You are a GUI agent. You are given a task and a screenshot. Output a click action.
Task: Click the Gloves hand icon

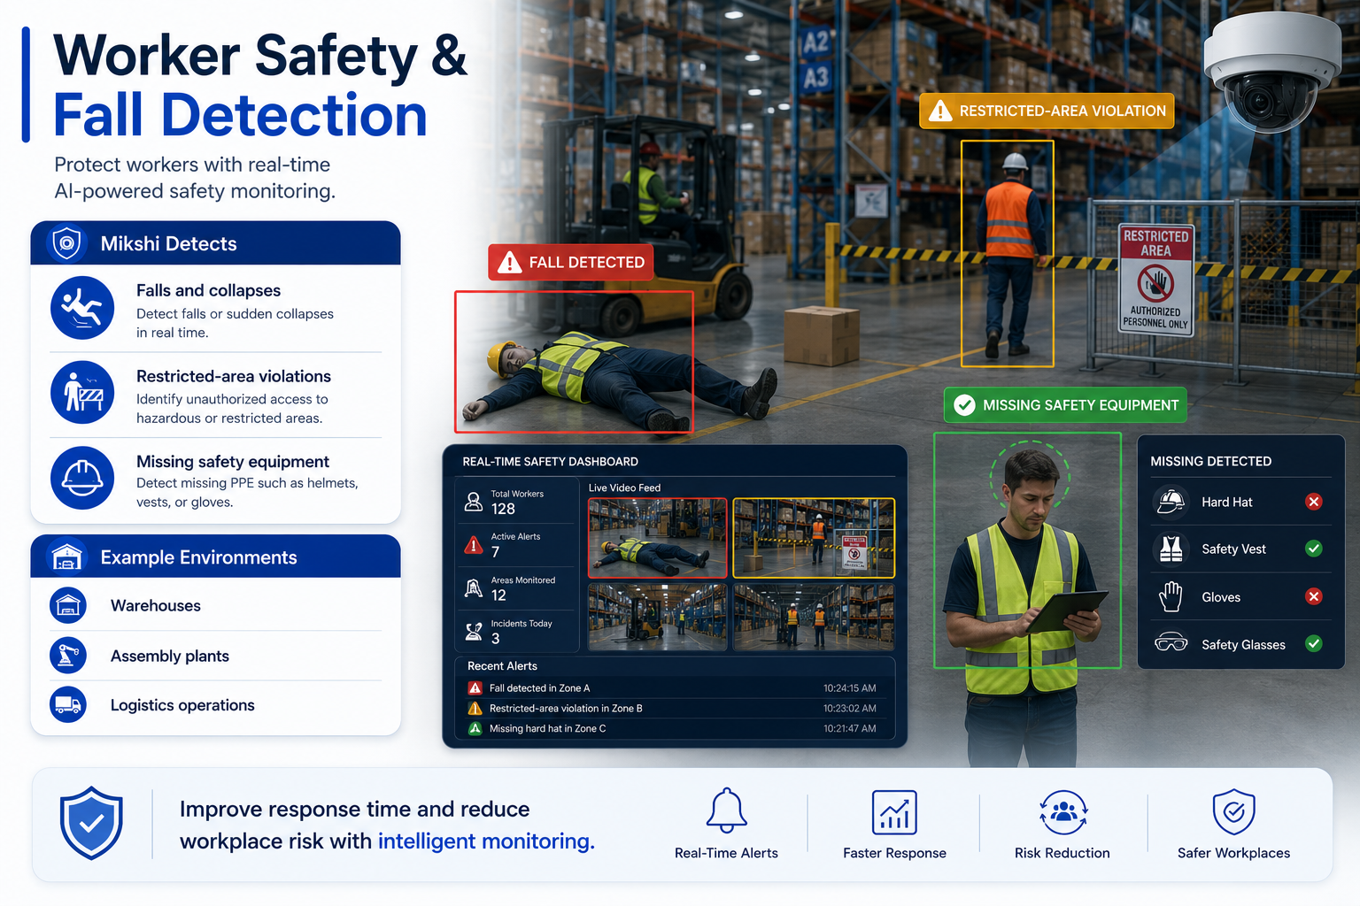tap(1171, 597)
